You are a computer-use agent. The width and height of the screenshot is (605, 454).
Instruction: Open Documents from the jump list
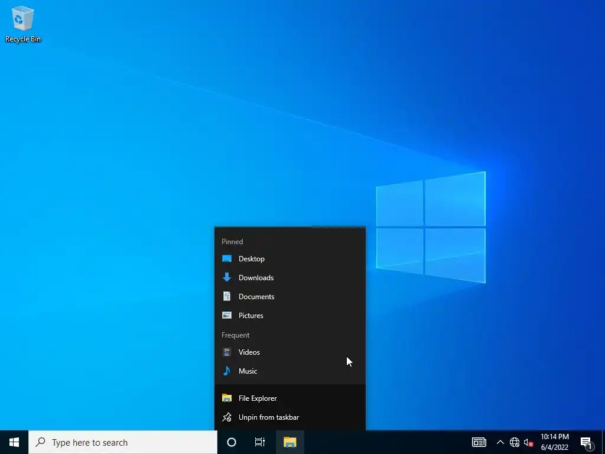[290, 297]
